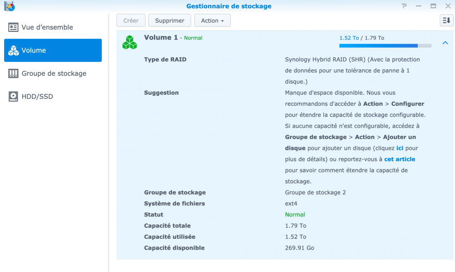The image size is (455, 272).
Task: Click the sort order icon button
Action: (x=446, y=21)
